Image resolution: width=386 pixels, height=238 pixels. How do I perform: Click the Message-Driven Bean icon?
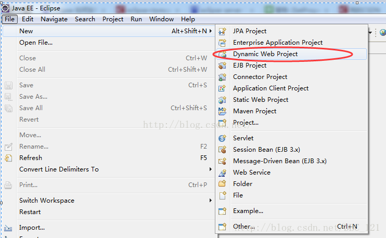click(222, 161)
